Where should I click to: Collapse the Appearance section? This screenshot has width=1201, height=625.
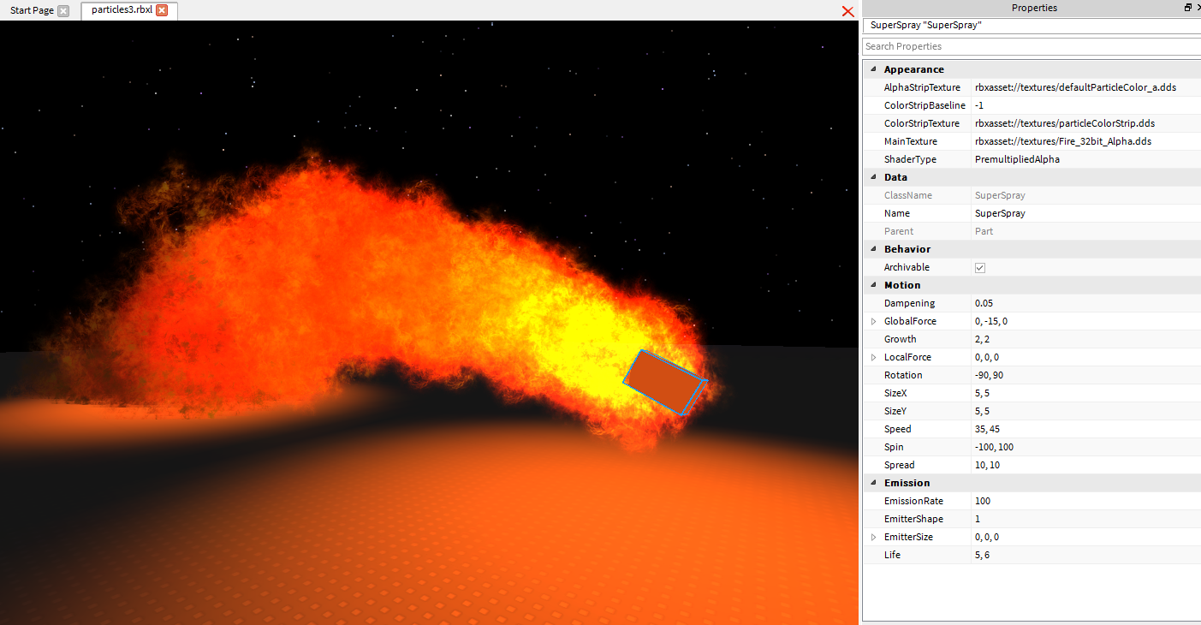(873, 69)
